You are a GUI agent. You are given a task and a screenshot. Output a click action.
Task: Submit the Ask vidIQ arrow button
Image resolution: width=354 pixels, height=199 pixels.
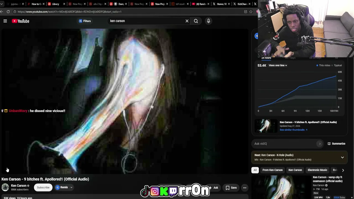coord(320,144)
